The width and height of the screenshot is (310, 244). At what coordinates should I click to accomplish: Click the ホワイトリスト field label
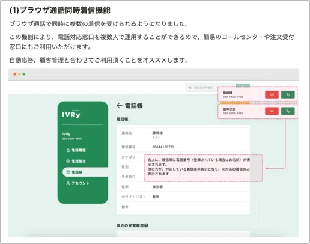pos(133,197)
